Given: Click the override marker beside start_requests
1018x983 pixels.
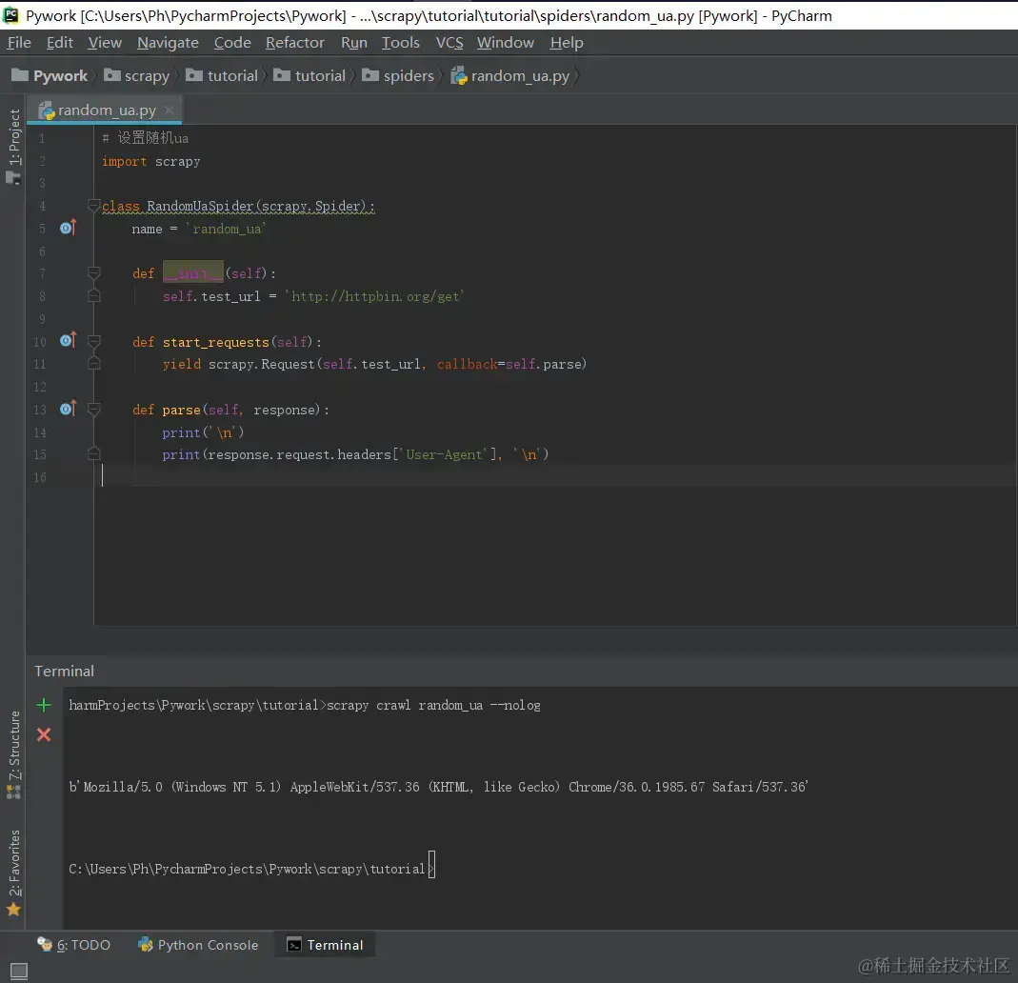Looking at the screenshot, I should (x=69, y=340).
